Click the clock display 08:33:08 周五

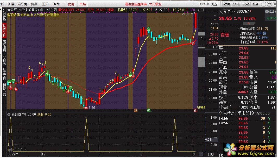point(208,4)
